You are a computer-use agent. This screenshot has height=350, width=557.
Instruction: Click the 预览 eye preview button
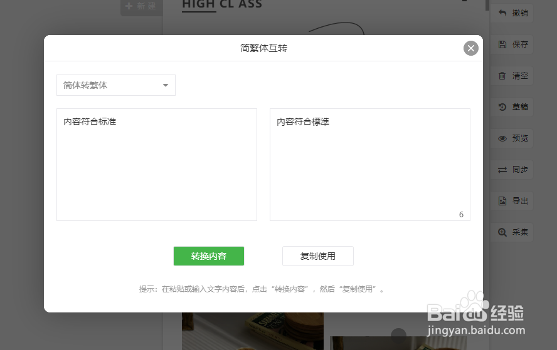512,138
